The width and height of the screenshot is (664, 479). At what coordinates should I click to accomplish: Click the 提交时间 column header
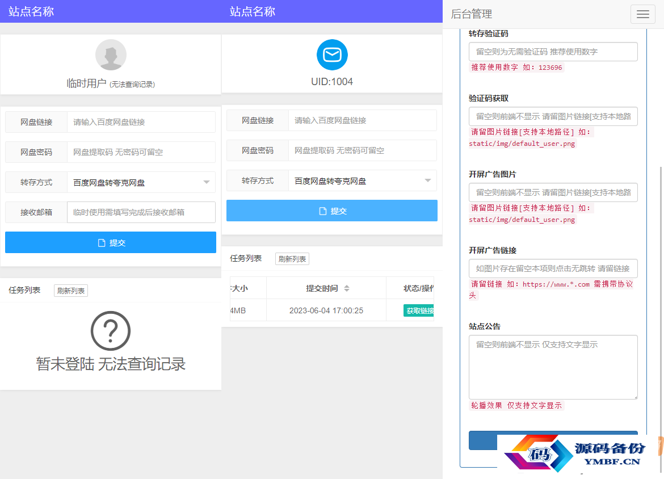326,288
